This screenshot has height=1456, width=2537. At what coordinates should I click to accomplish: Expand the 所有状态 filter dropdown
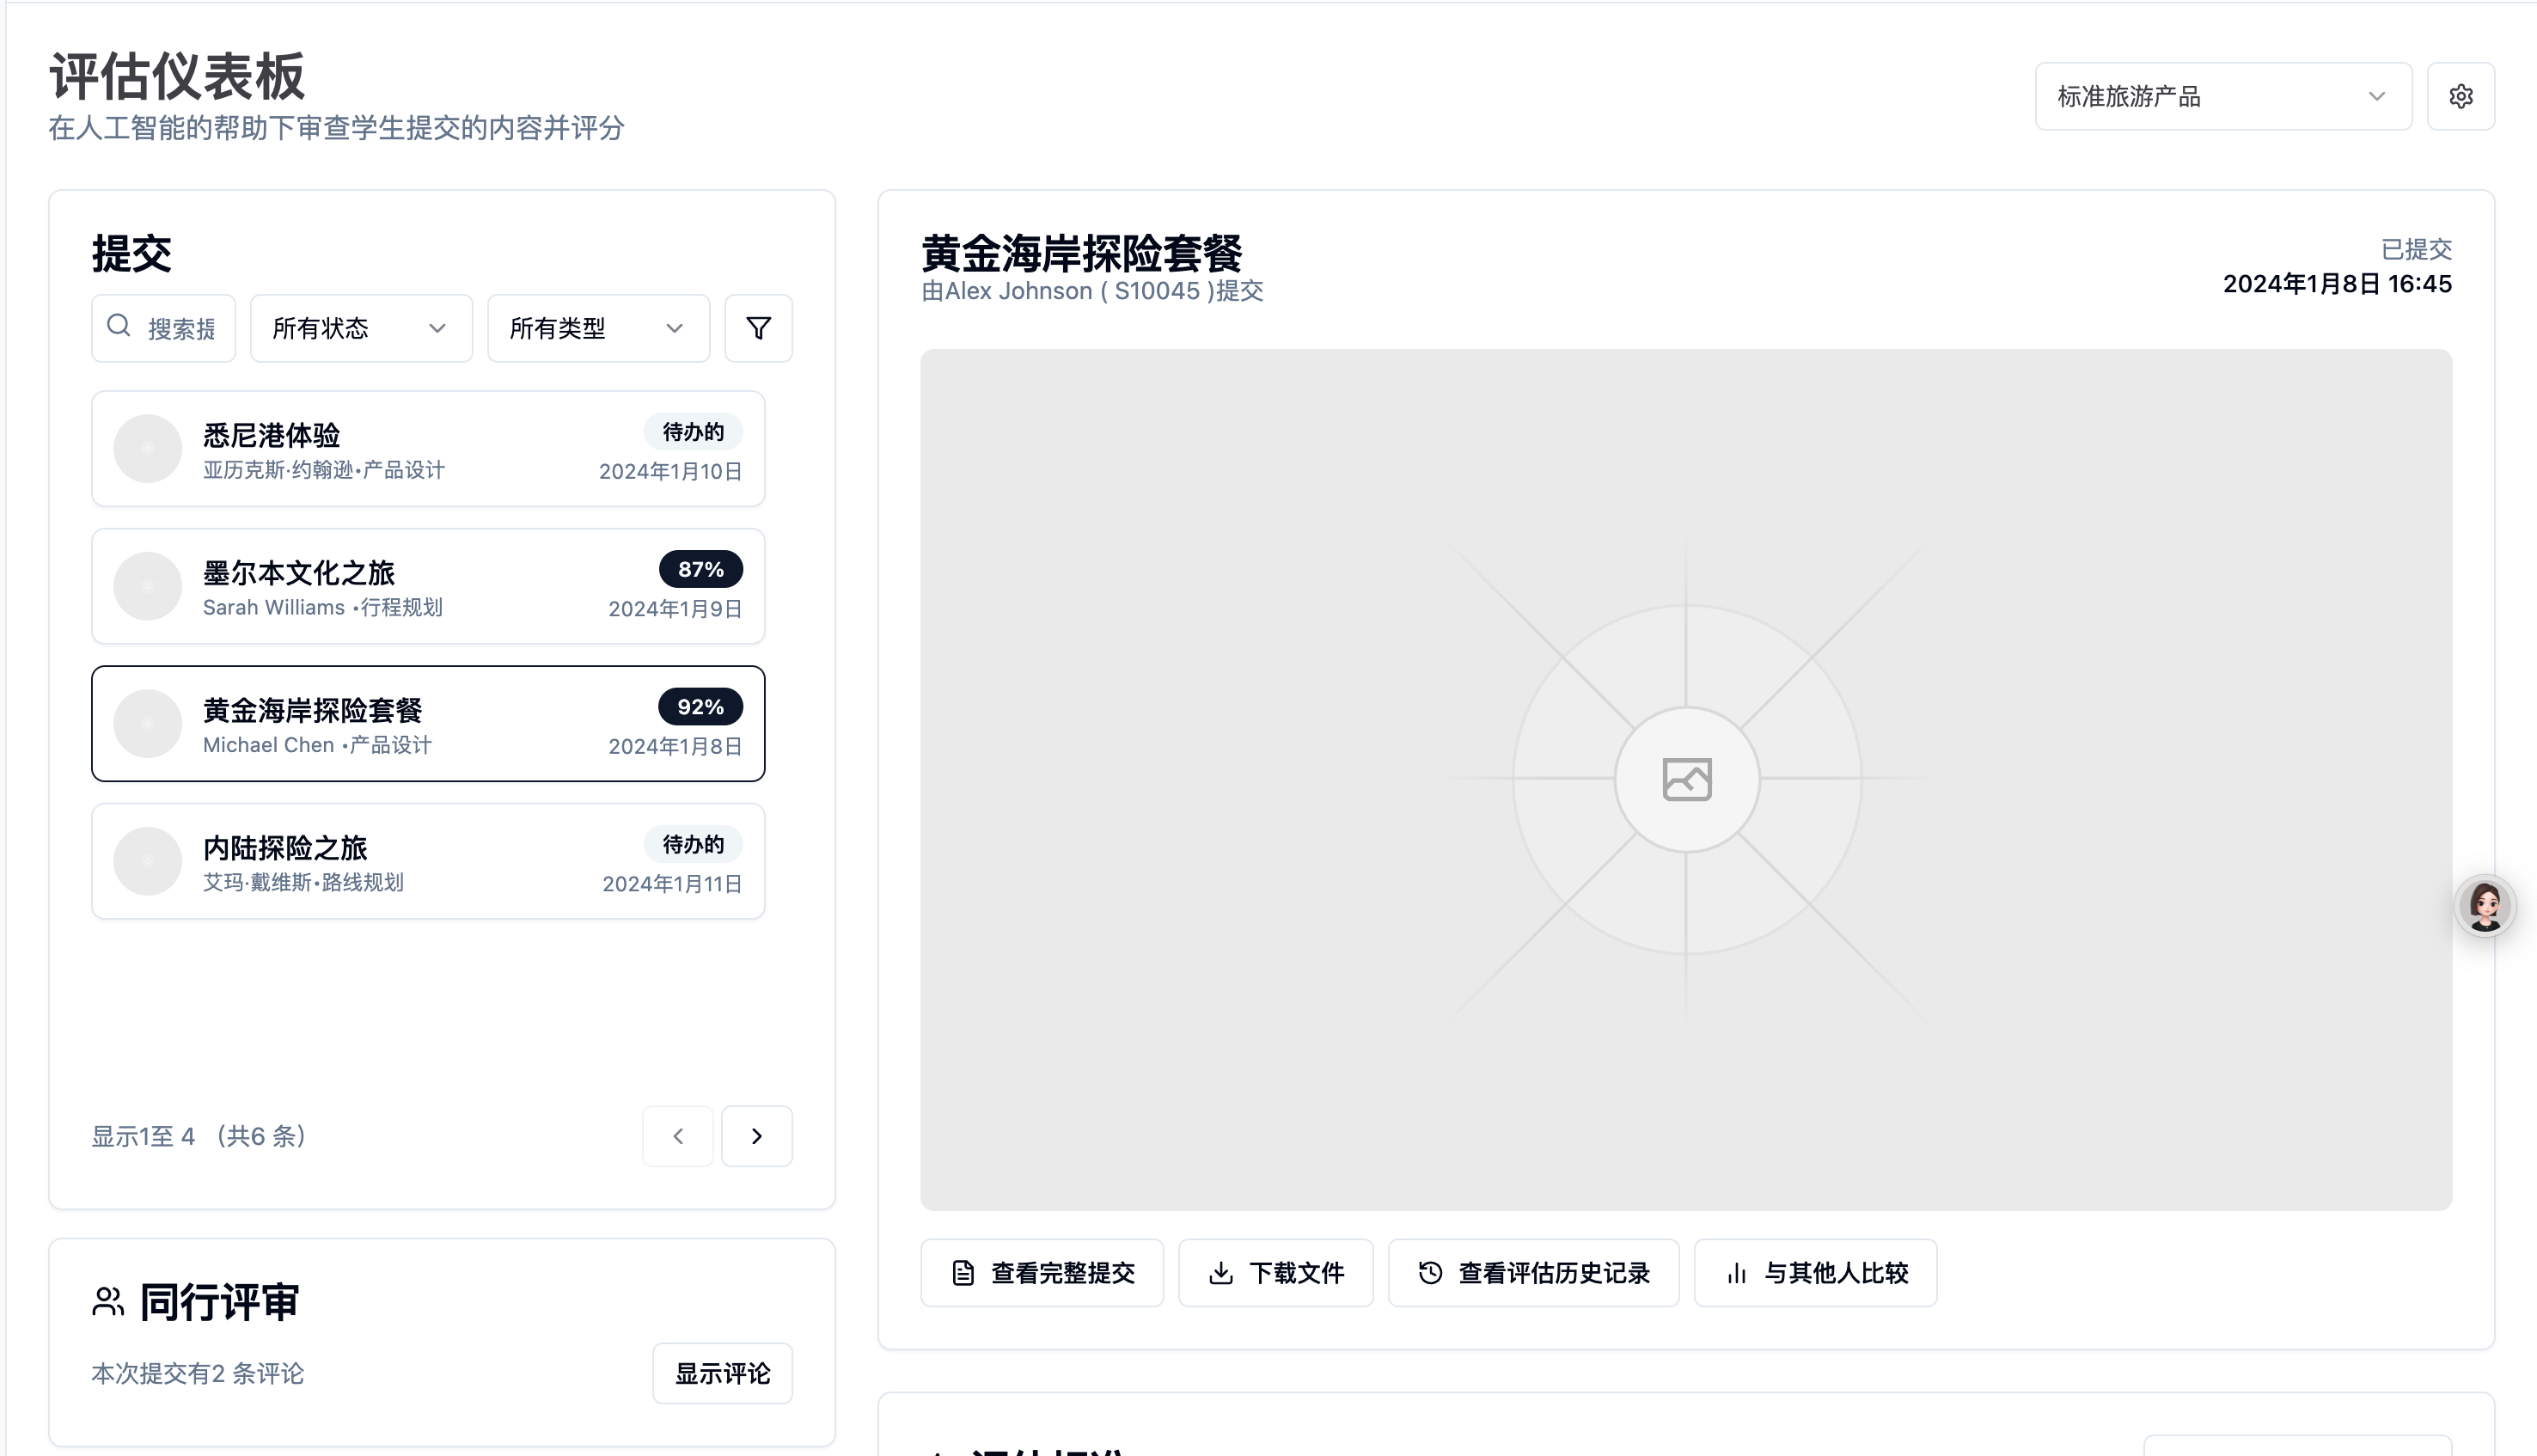click(x=360, y=328)
